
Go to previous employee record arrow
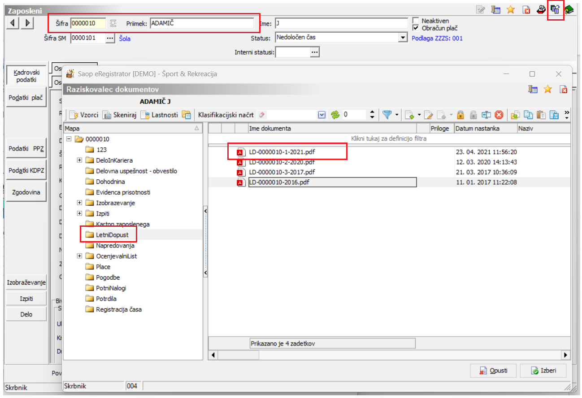click(x=13, y=23)
